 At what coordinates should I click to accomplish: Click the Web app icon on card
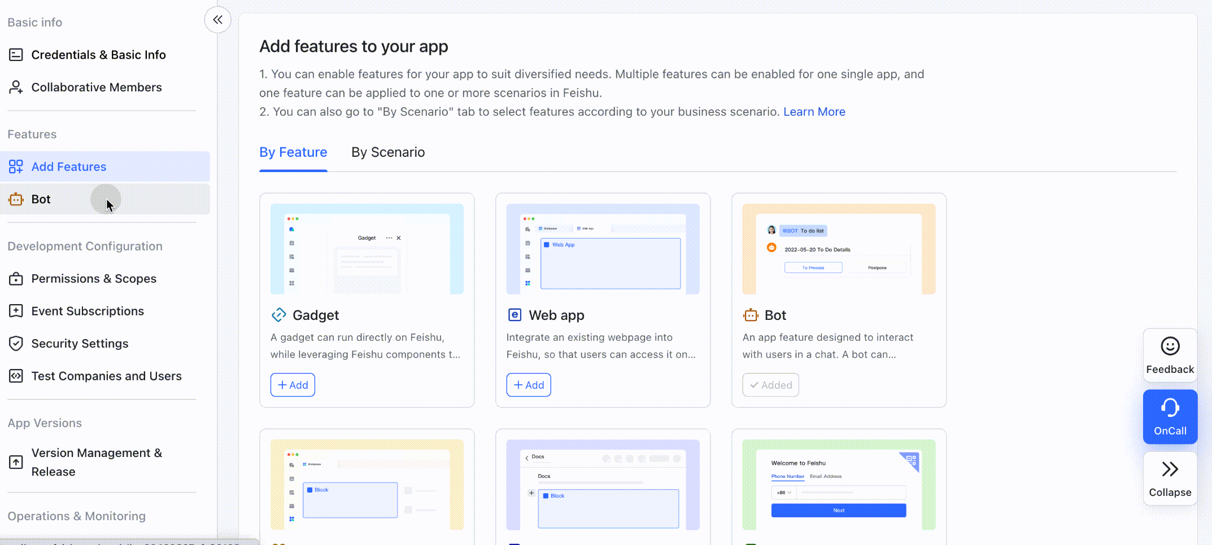coord(515,315)
